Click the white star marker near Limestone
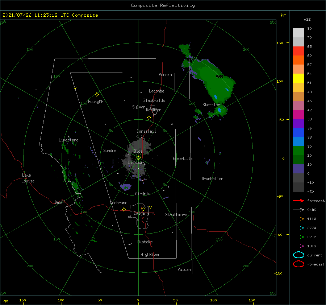The image size is (326, 305). 68,137
